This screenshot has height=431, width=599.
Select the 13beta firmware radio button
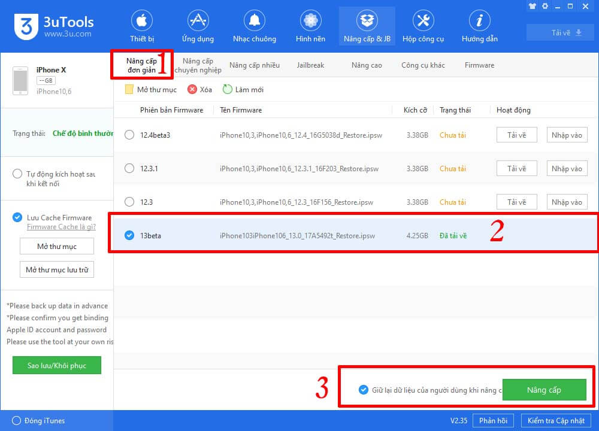coord(129,235)
